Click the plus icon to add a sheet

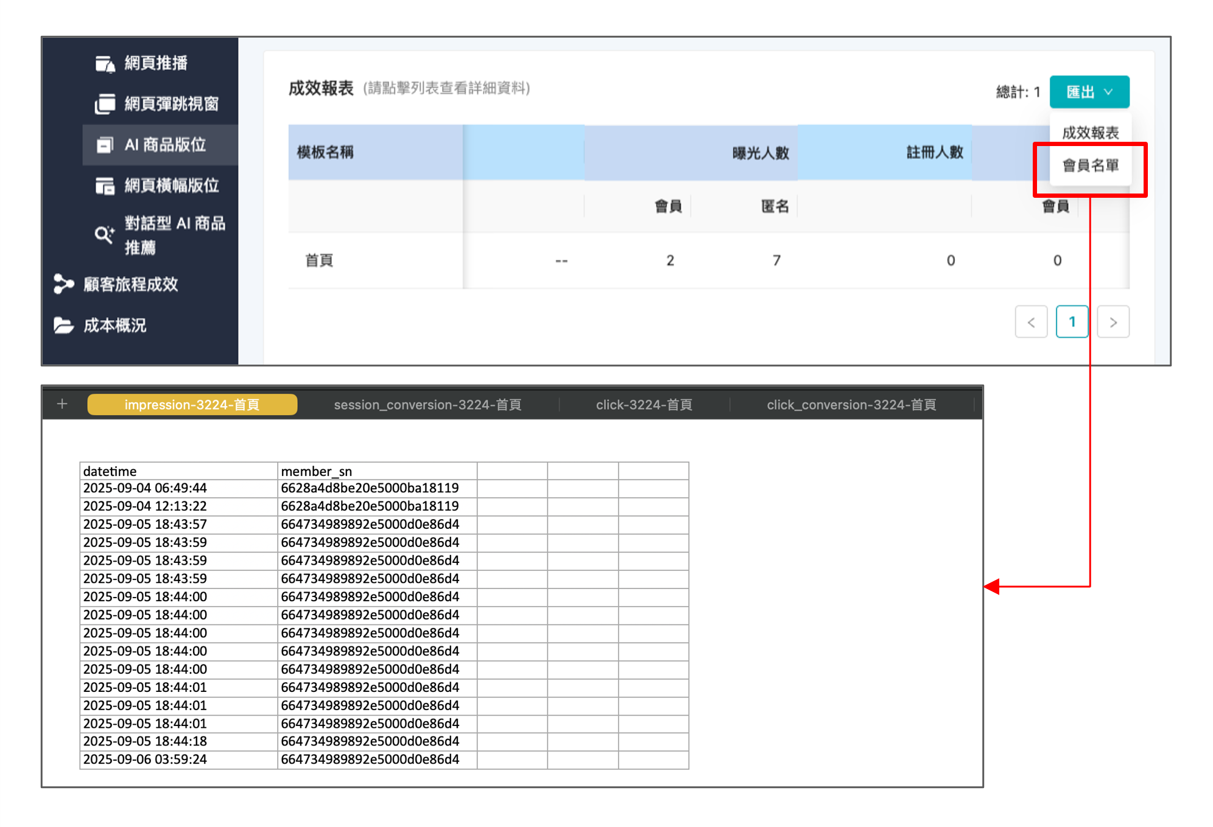(x=61, y=403)
